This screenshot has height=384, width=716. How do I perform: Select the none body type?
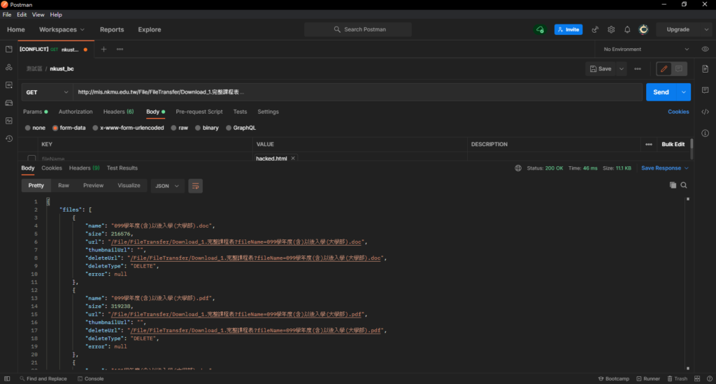(x=28, y=128)
